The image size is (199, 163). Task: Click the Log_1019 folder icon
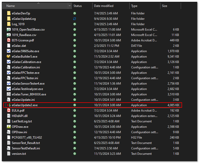[x=9, y=24]
